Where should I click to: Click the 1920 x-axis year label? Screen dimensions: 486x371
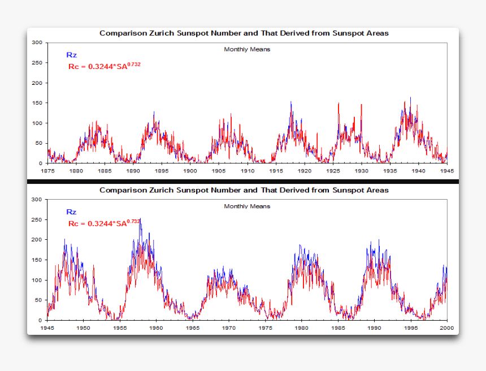(305, 171)
